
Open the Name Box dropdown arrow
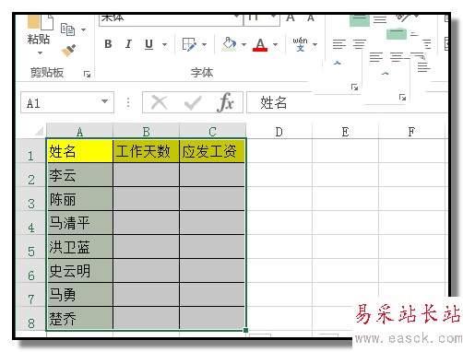click(104, 101)
